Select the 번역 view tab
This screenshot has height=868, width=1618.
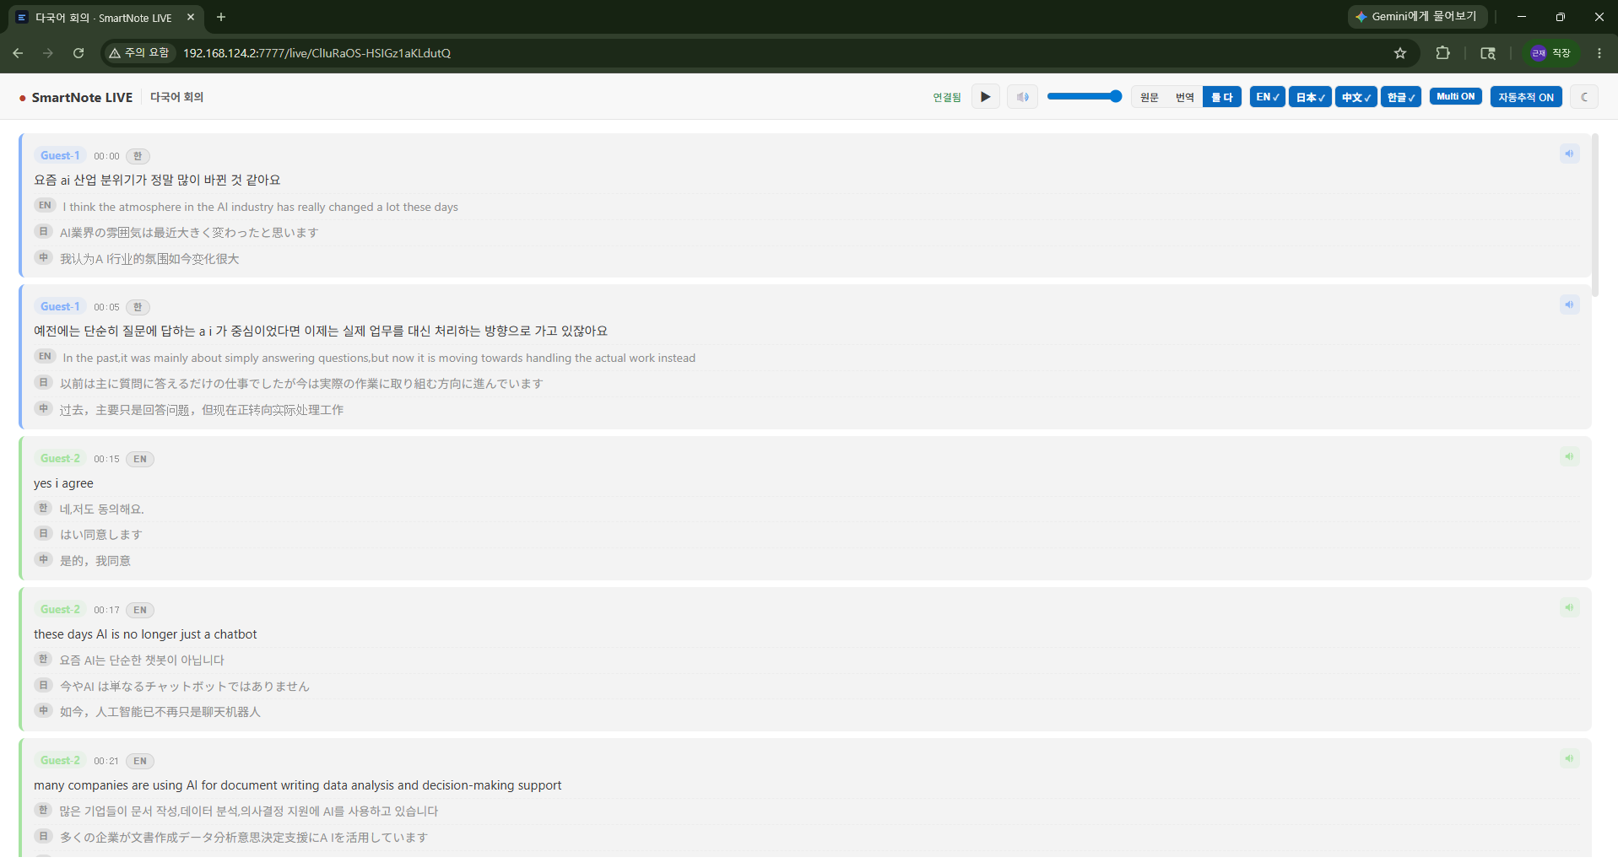coord(1185,98)
